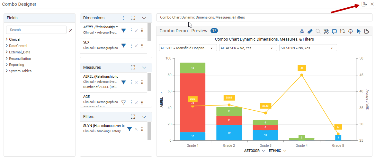Click the crosshair target icon
The image size is (376, 157).
pos(351,31)
